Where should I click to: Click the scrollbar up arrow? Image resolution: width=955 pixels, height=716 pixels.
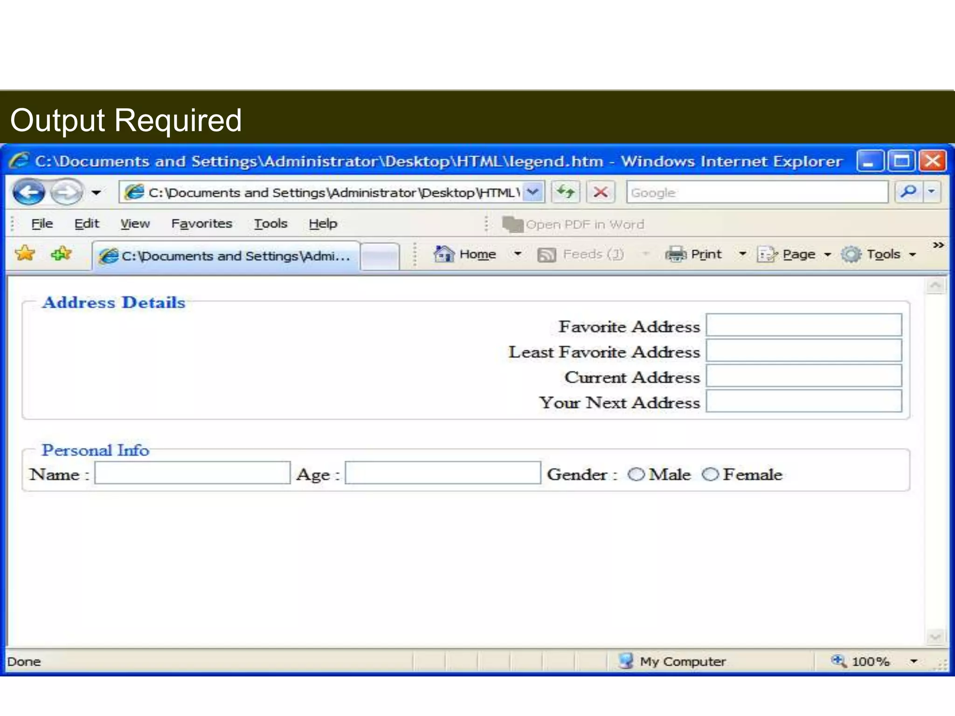(935, 285)
